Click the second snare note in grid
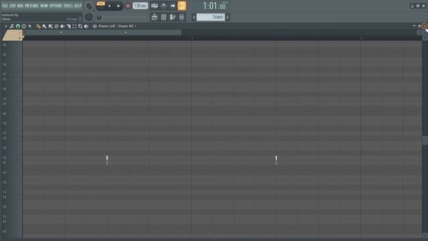This screenshot has width=428, height=241. [x=276, y=158]
